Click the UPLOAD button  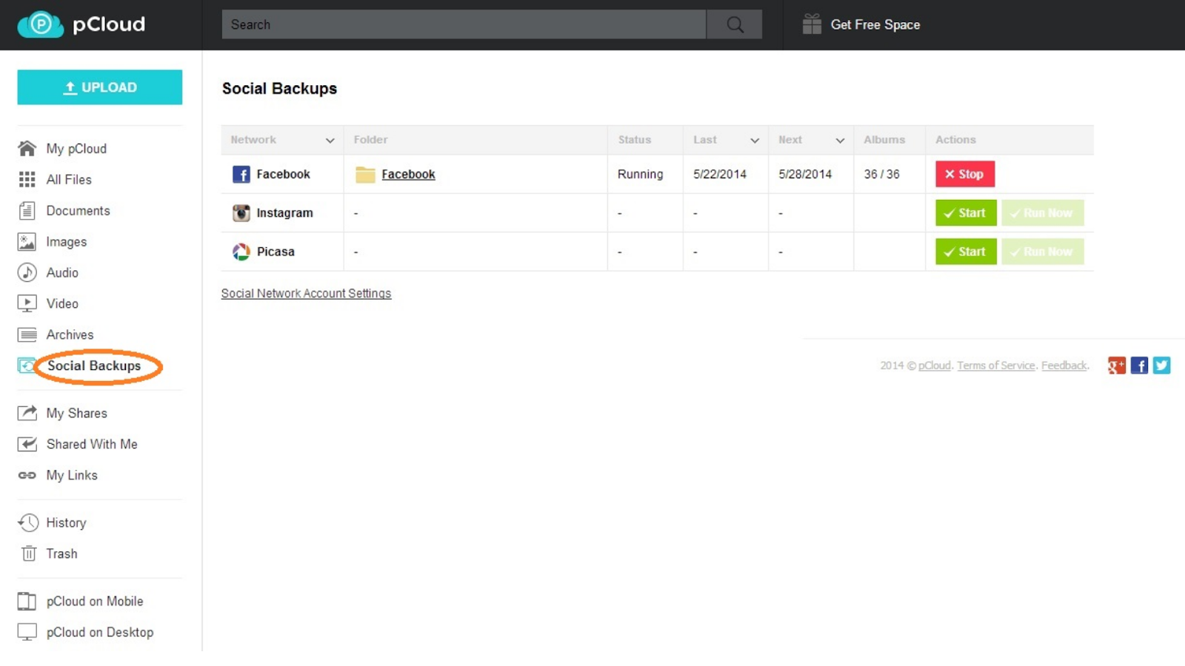100,87
